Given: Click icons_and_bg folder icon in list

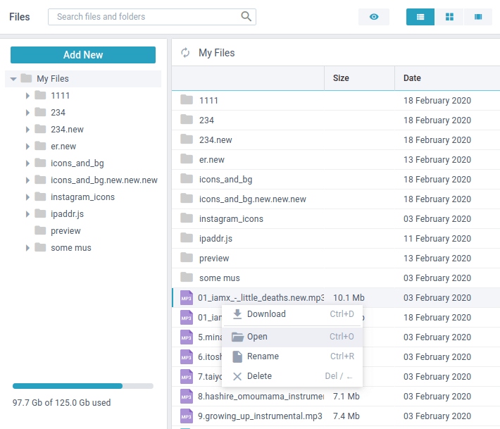Looking at the screenshot, I should click(x=187, y=179).
